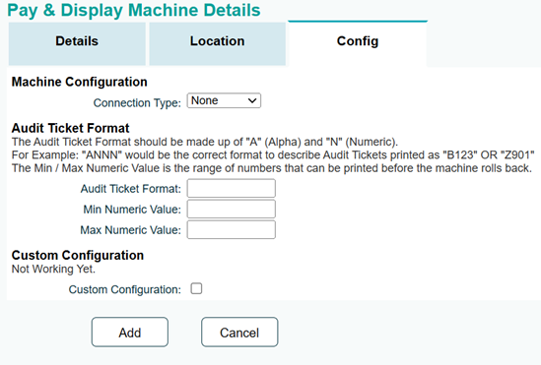Image resolution: width=541 pixels, height=365 pixels.
Task: Click the Audit Ticket Format input field
Action: 232,188
